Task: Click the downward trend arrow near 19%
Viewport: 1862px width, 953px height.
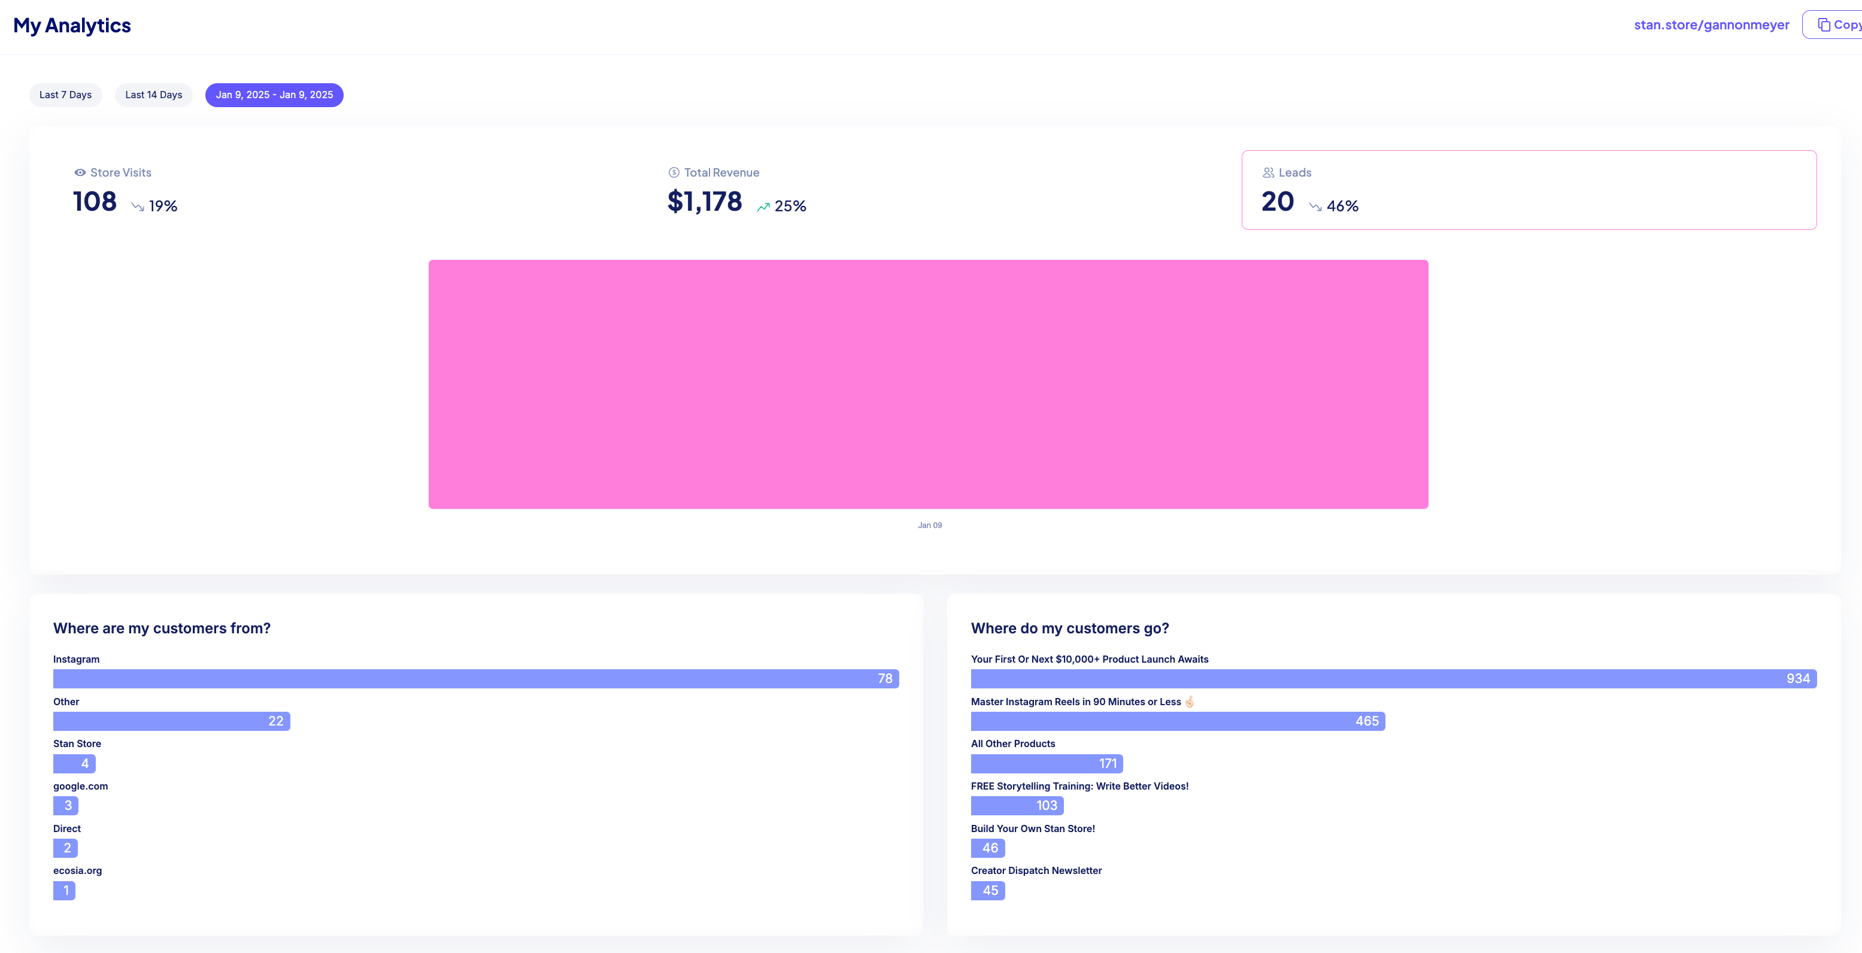Action: [x=137, y=207]
